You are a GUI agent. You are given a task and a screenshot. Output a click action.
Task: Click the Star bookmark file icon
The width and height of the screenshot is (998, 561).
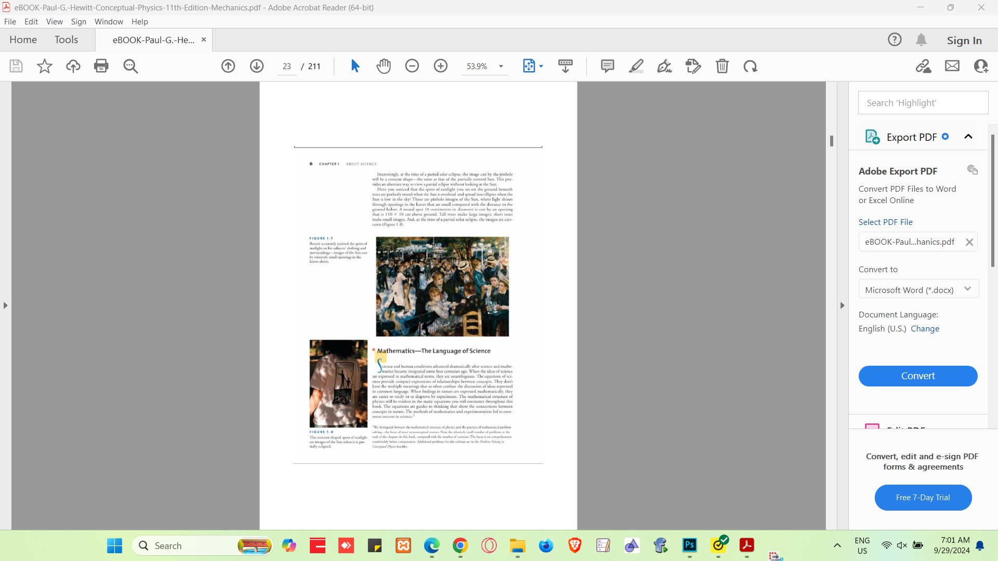click(45, 66)
